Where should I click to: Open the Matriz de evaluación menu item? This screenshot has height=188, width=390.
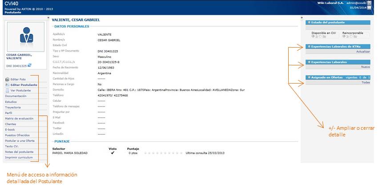(19, 119)
